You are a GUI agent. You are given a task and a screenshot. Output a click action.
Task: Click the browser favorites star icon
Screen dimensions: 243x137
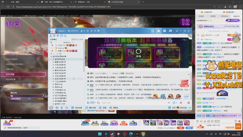click(219, 7)
